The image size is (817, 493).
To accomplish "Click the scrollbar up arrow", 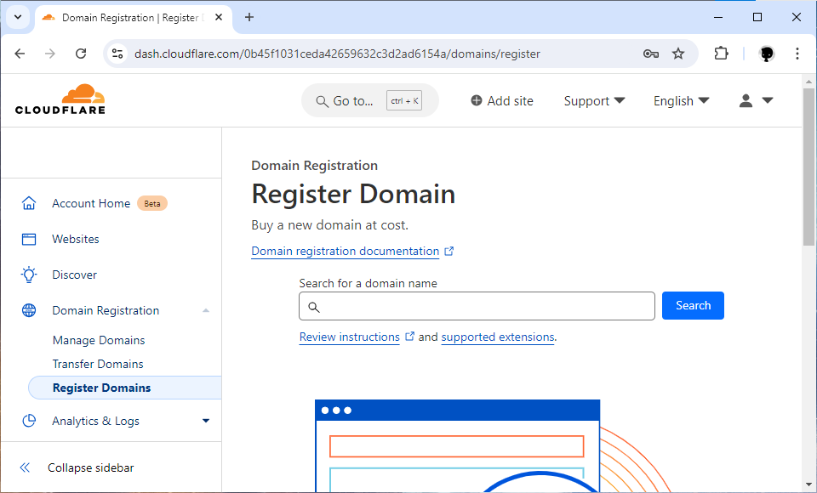I will coord(808,82).
